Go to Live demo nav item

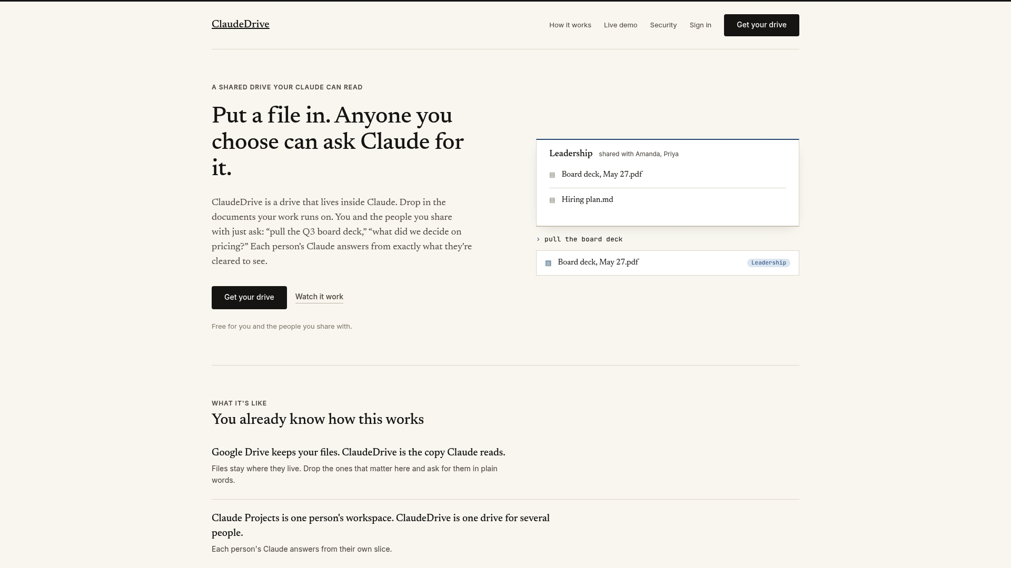[x=620, y=25]
